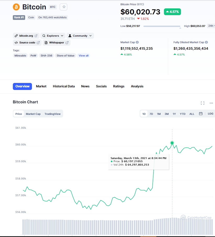Image resolution: width=215 pixels, height=237 pixels.
Task: Switch to the Socials tab
Action: pyautogui.click(x=101, y=86)
